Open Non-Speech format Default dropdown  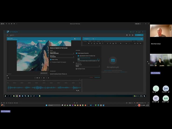pos(88,66)
